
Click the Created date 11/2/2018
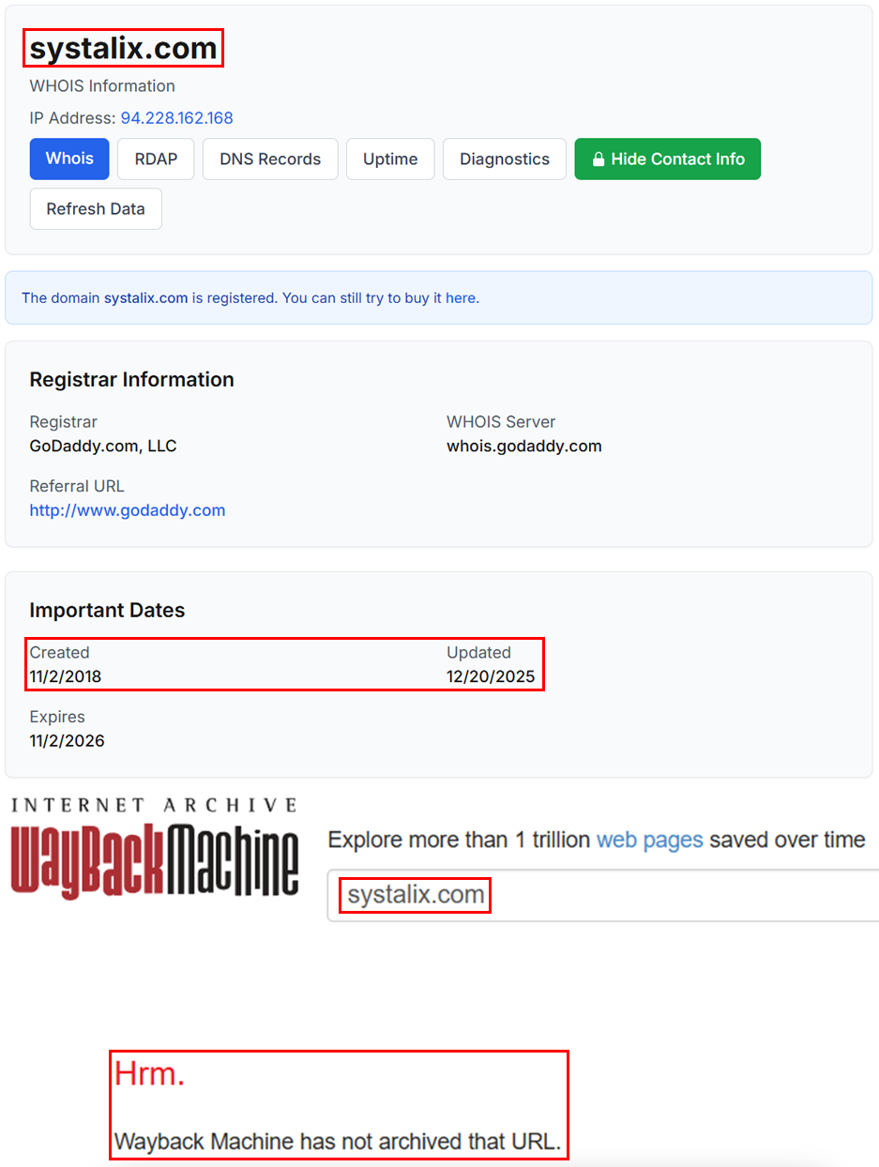point(66,676)
